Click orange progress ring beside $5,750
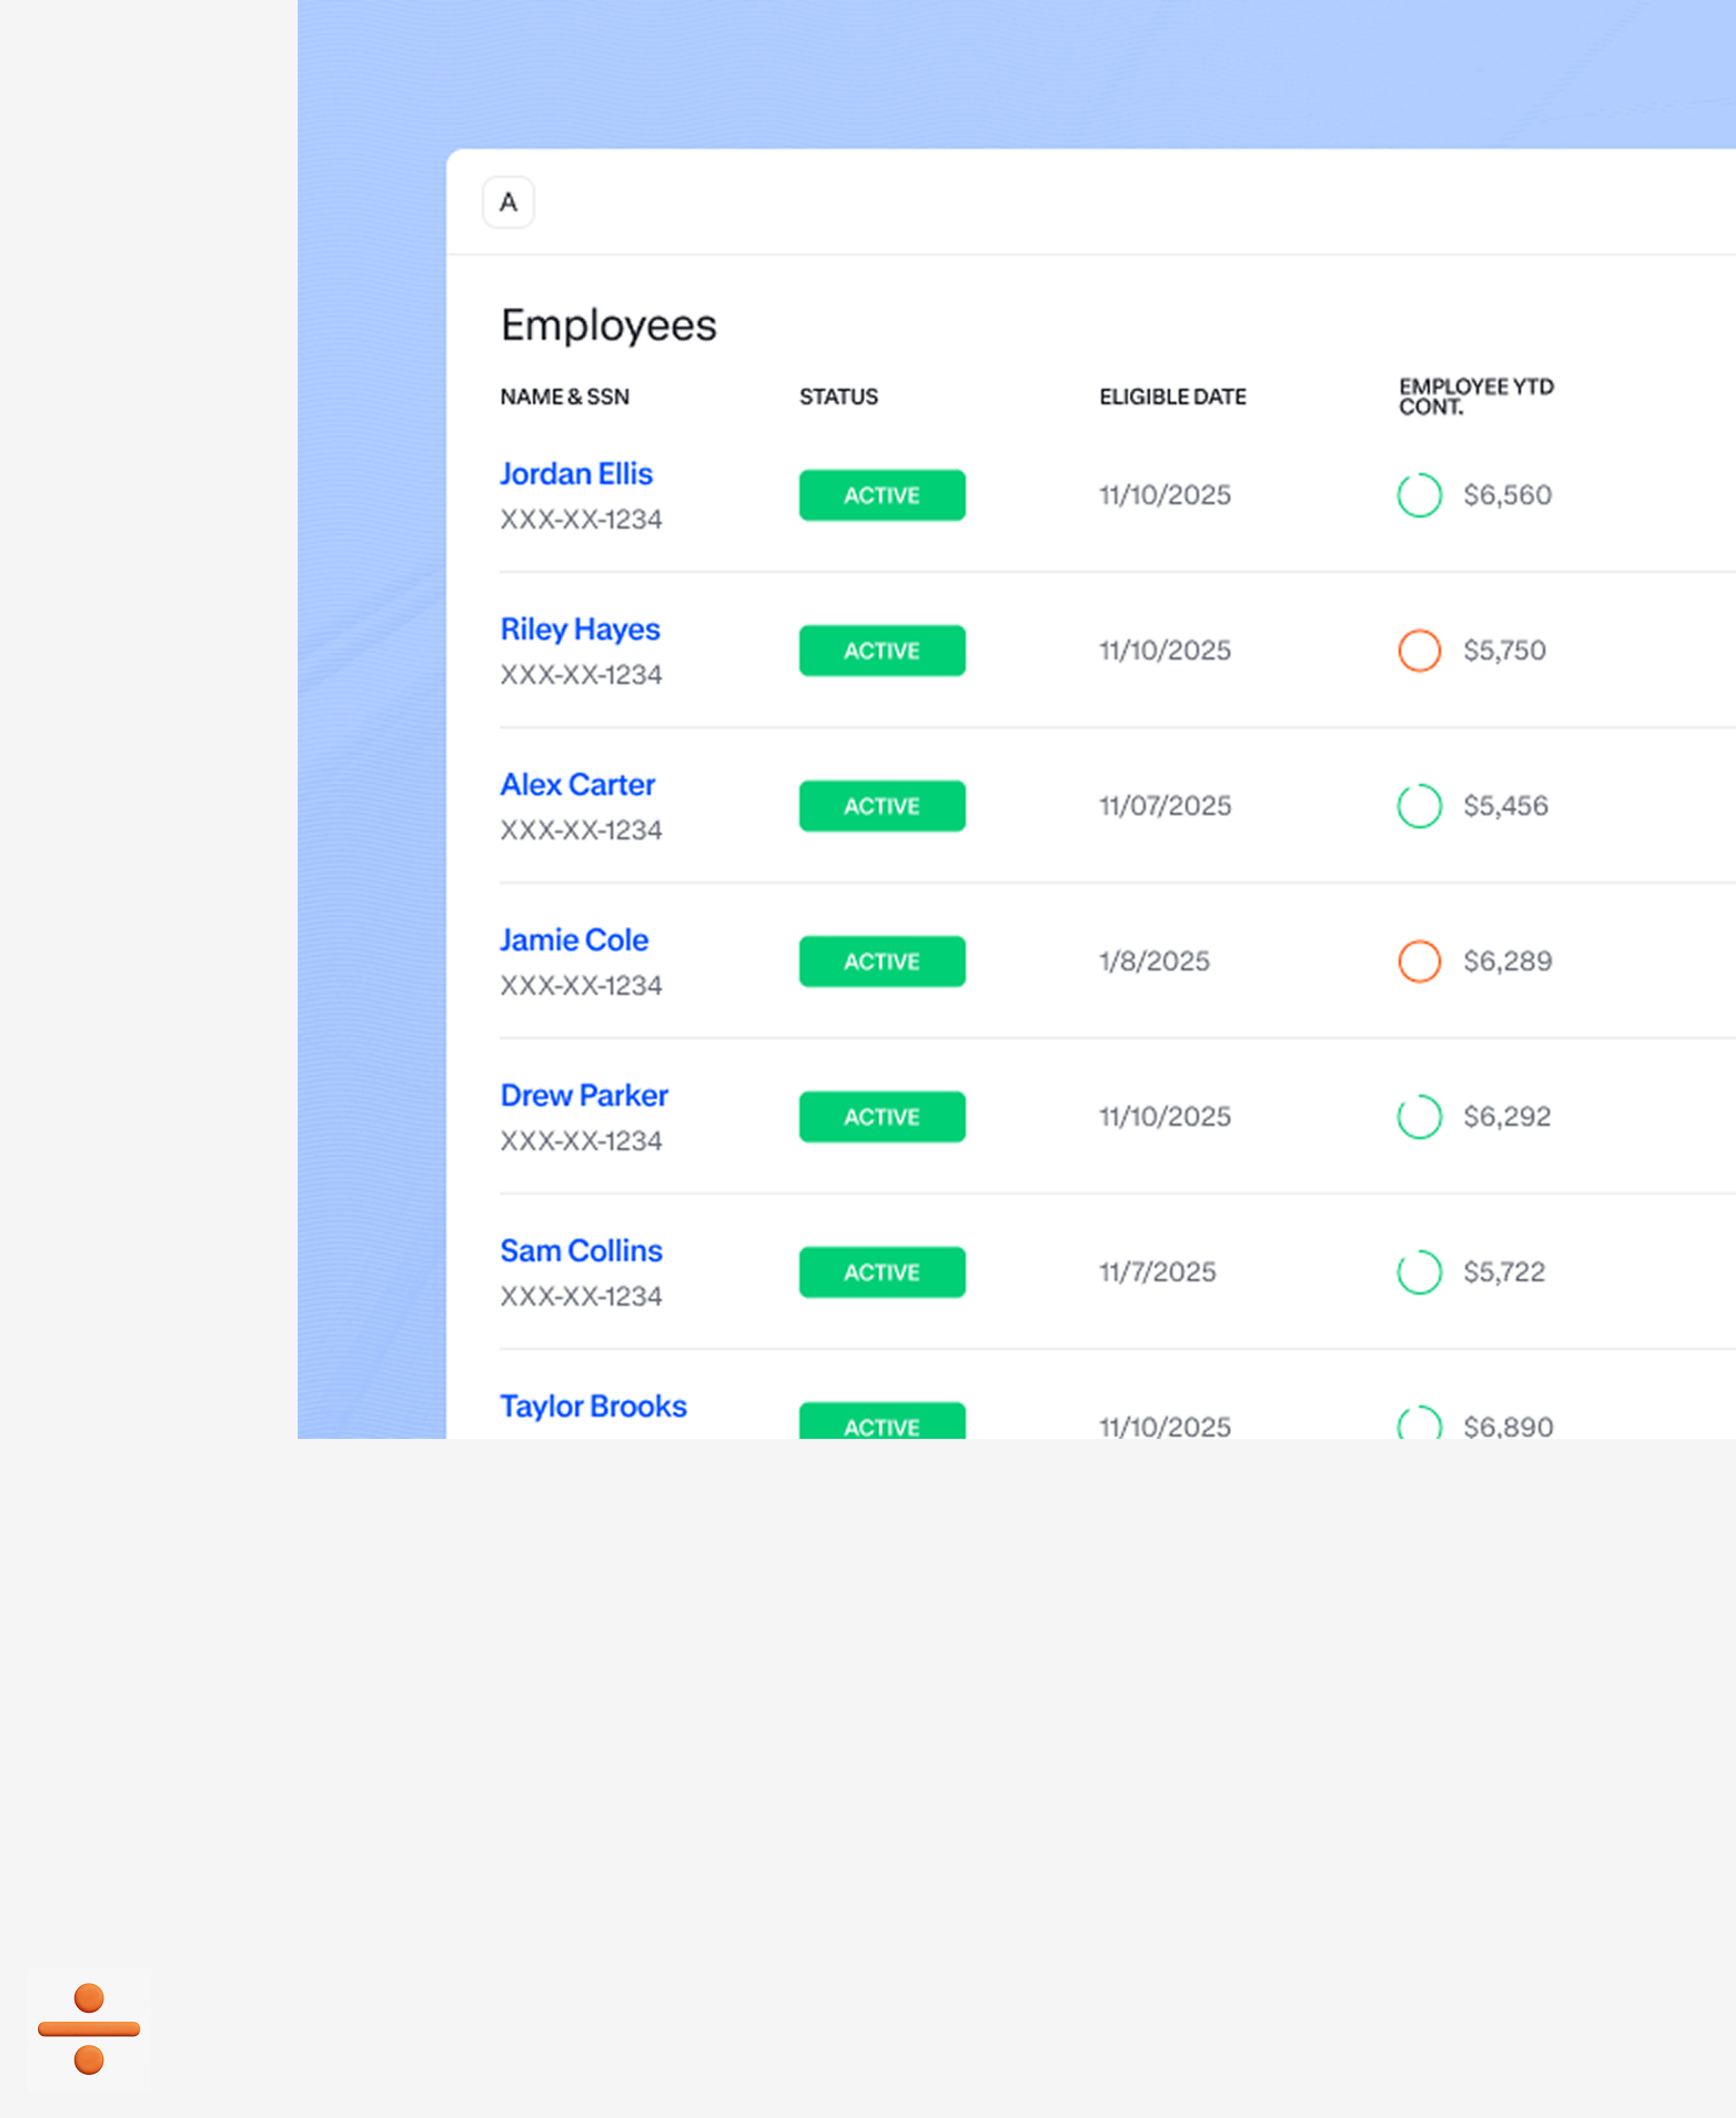1736x2118 pixels. 1419,650
